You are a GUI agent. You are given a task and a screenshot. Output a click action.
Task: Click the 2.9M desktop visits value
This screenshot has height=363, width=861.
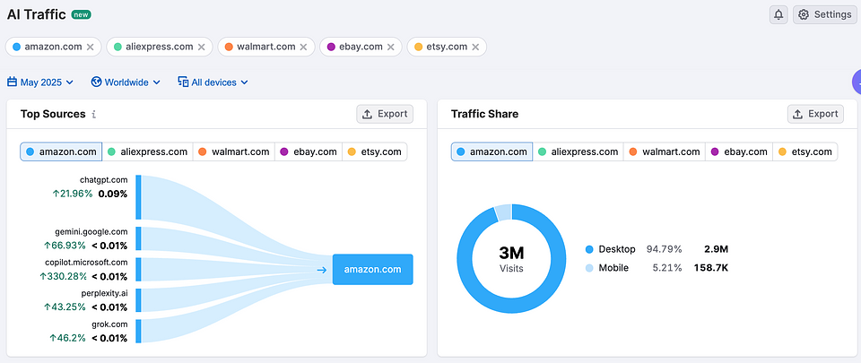click(716, 249)
